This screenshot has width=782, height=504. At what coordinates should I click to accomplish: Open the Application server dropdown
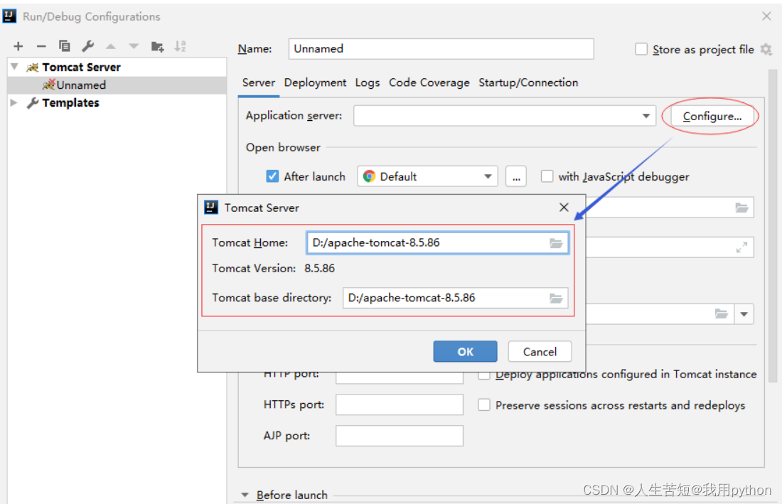click(646, 116)
